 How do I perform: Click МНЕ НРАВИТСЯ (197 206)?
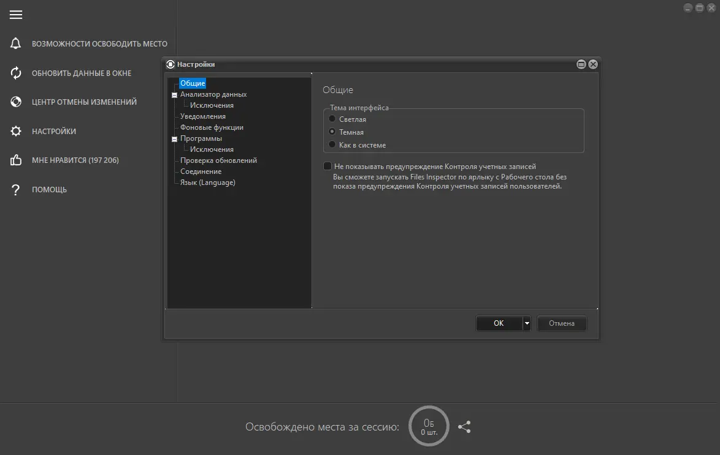(x=75, y=160)
